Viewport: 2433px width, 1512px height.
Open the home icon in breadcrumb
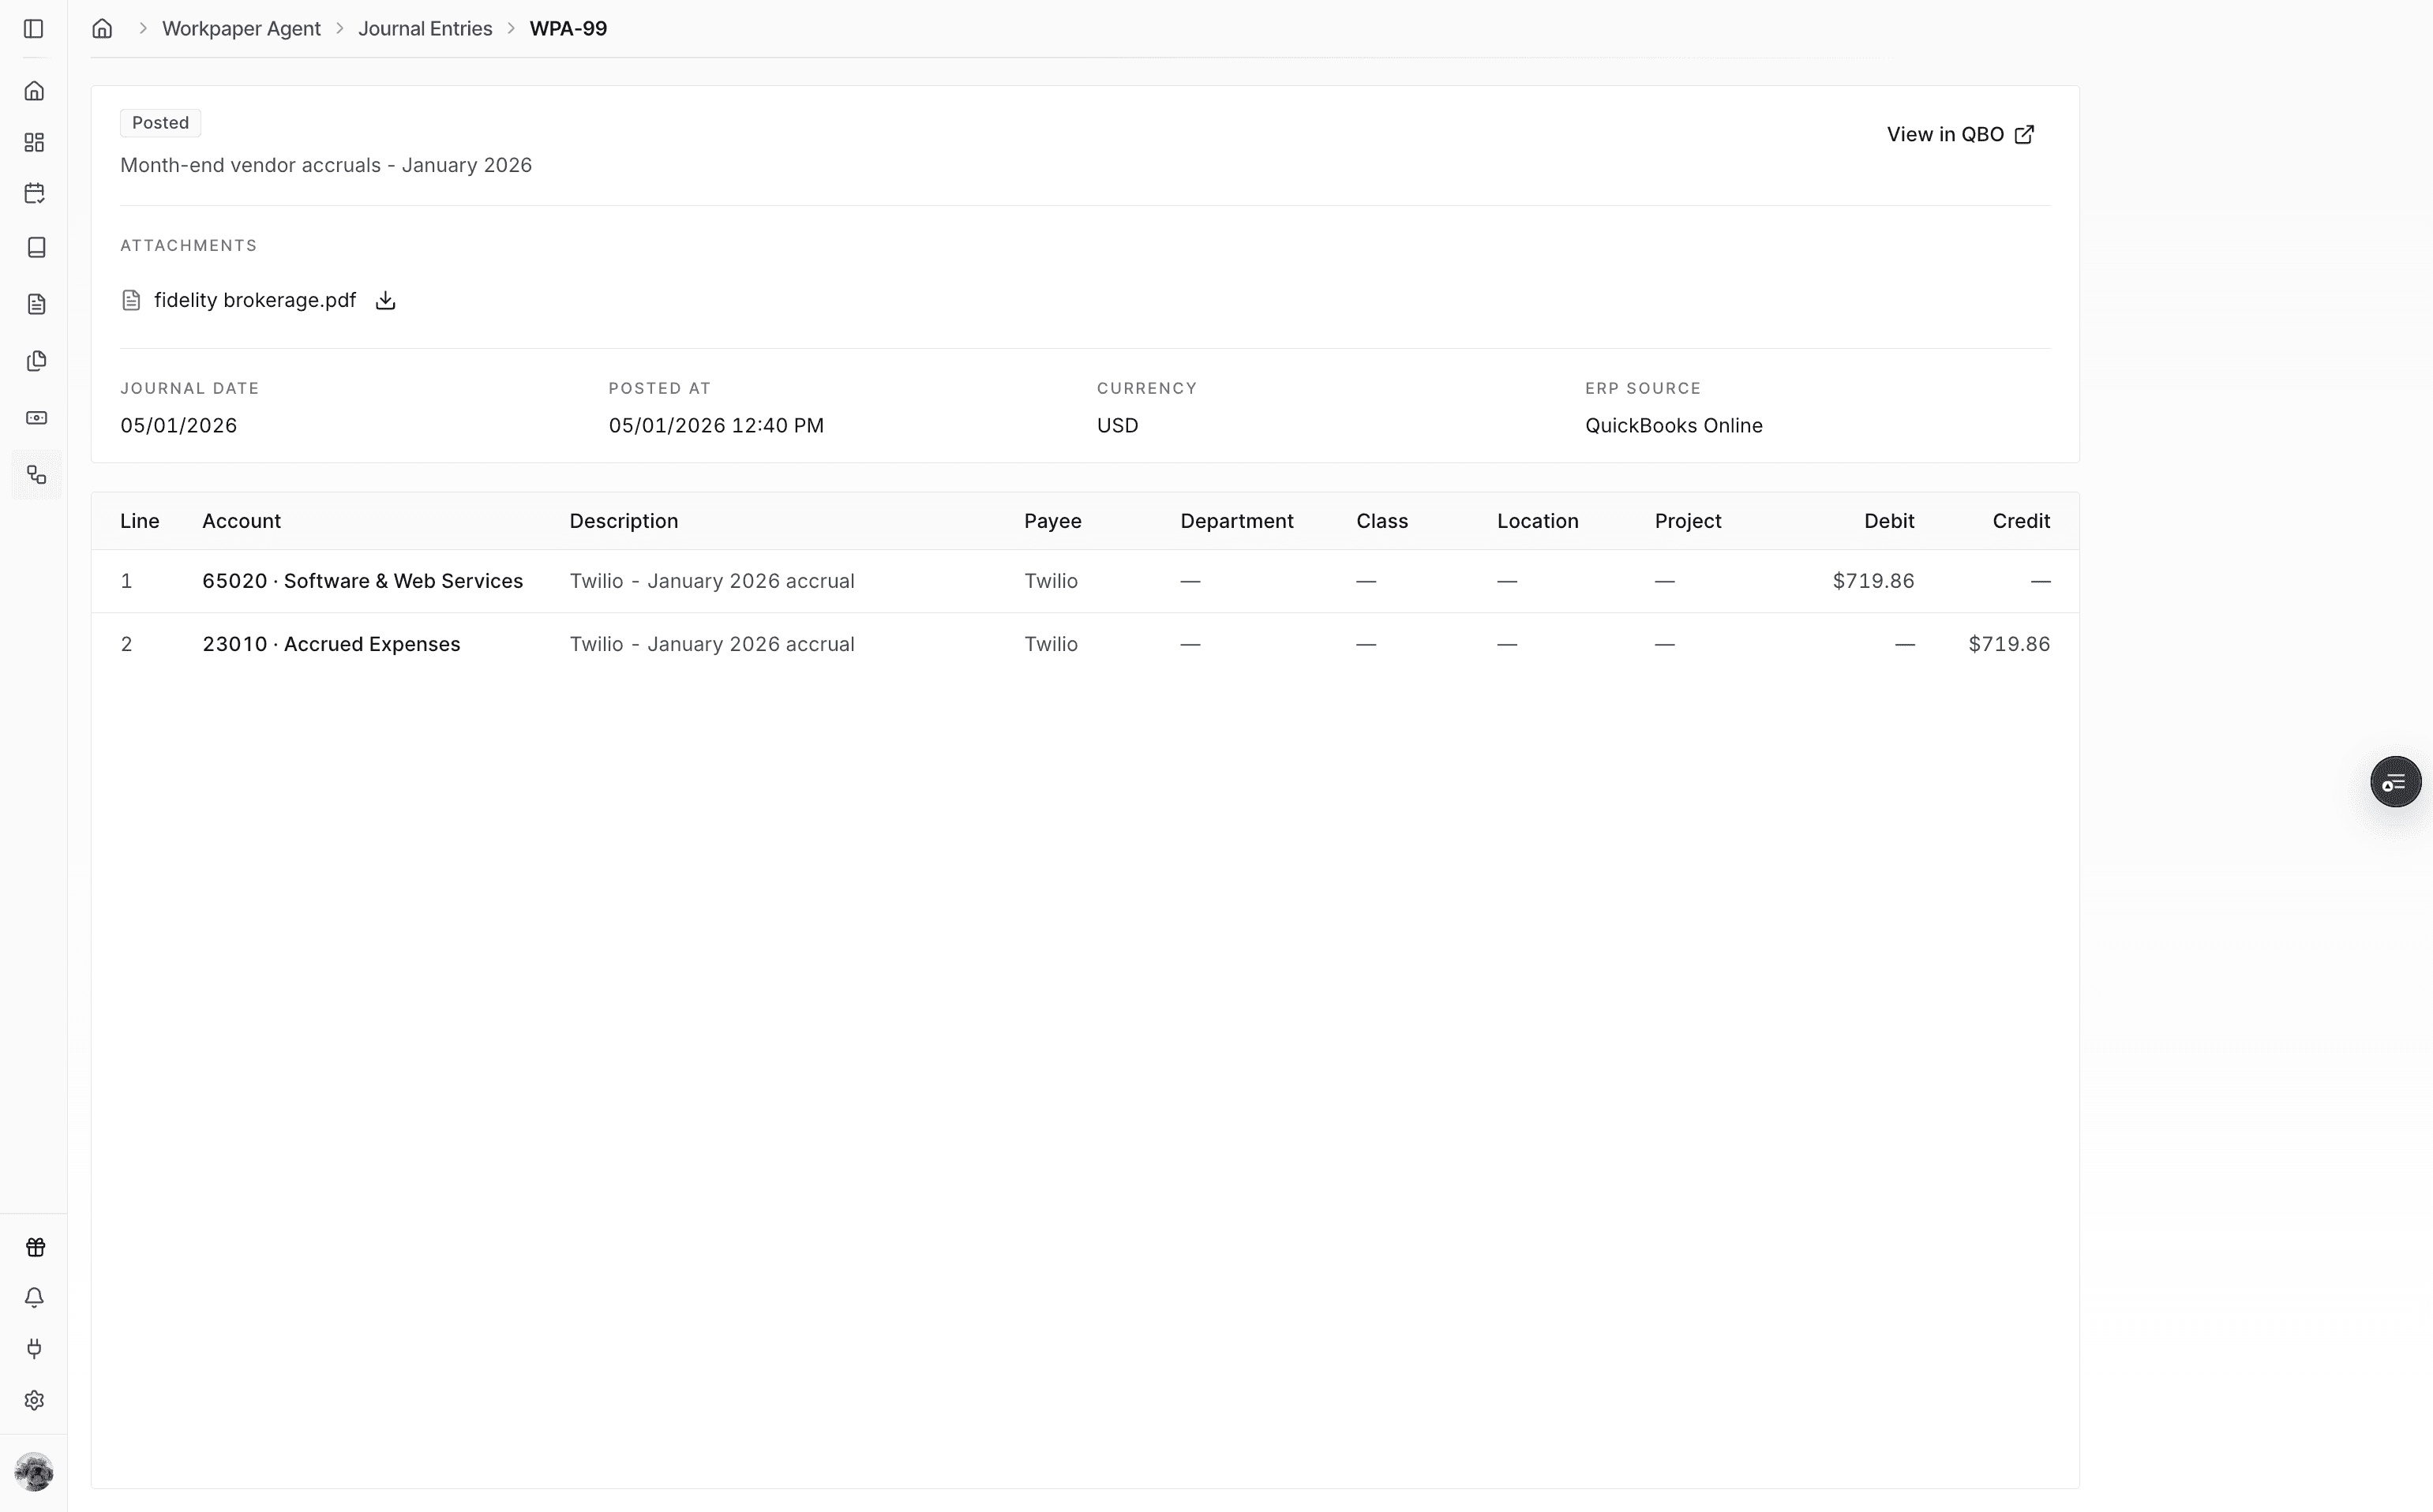102,29
